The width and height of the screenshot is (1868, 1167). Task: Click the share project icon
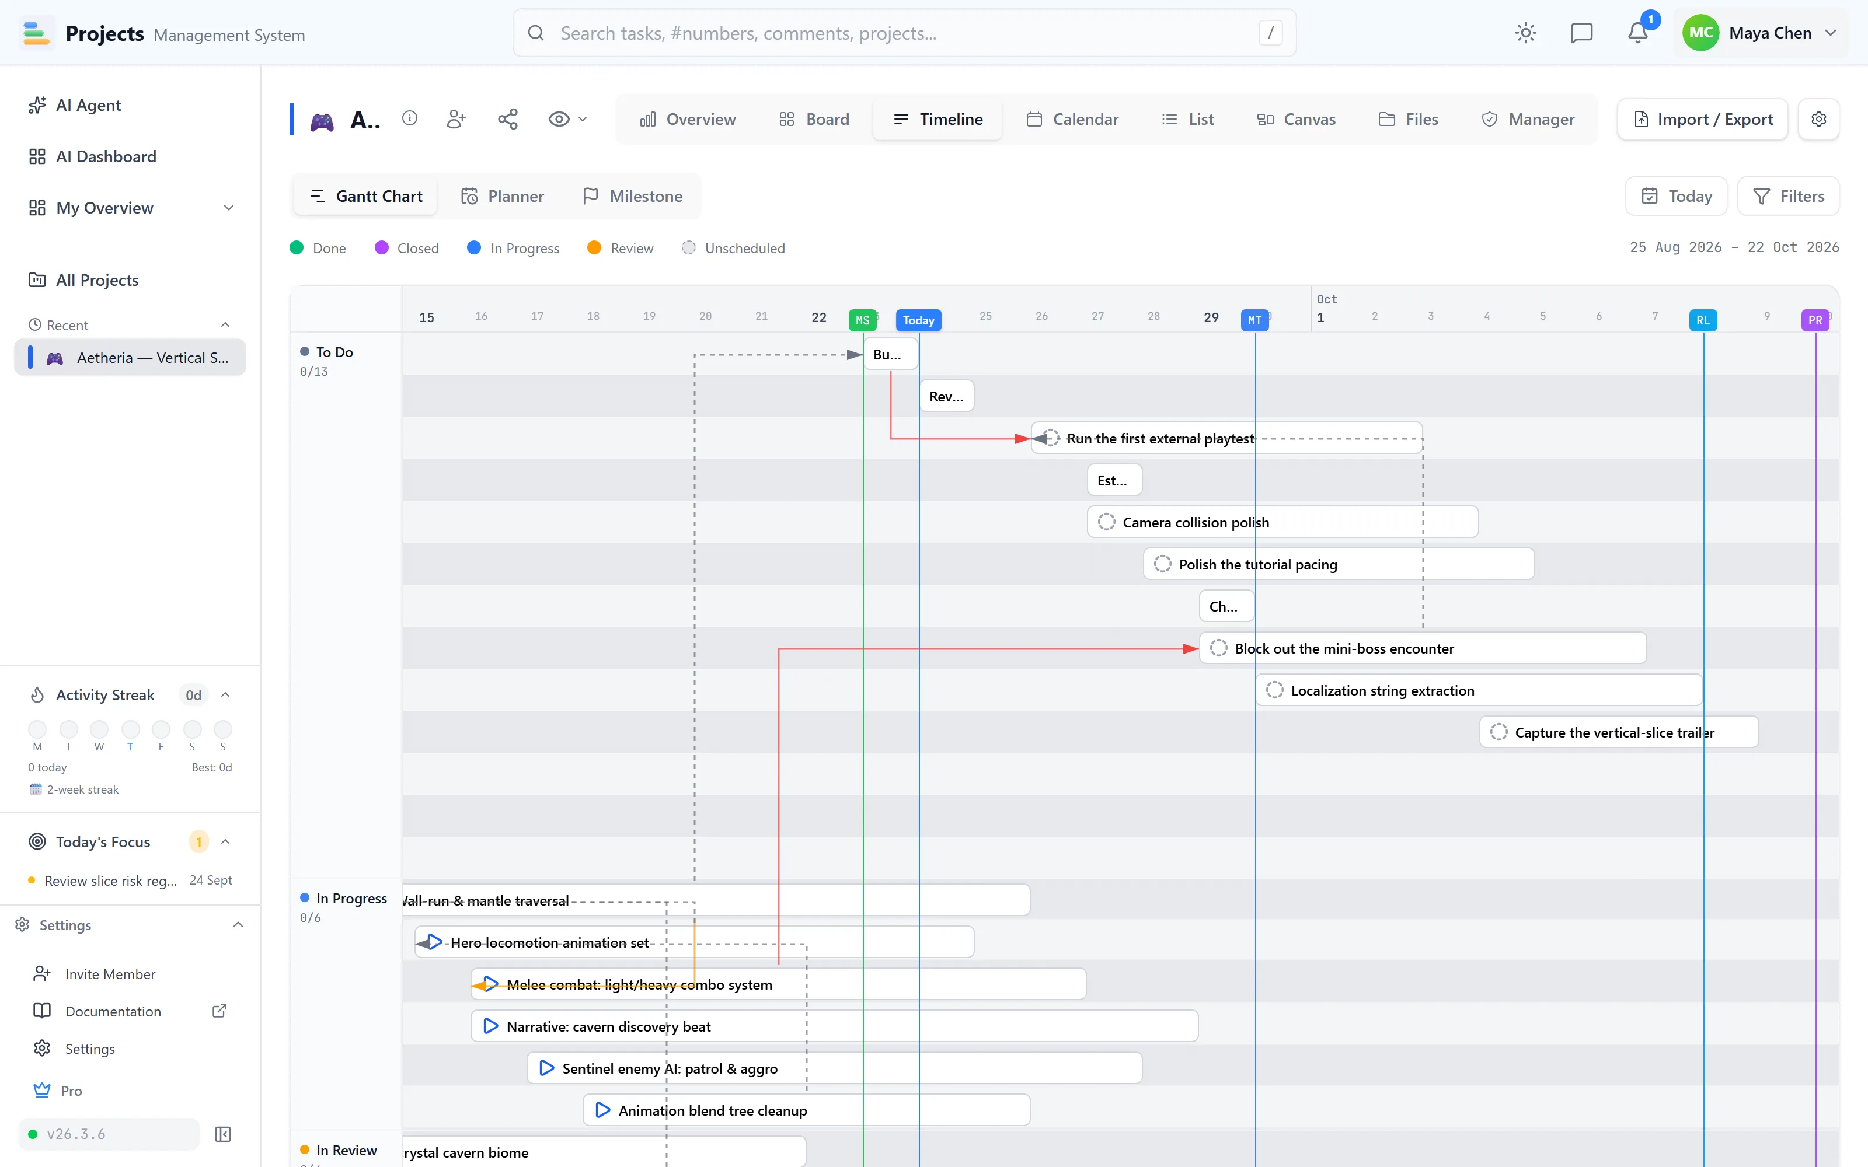pos(508,119)
